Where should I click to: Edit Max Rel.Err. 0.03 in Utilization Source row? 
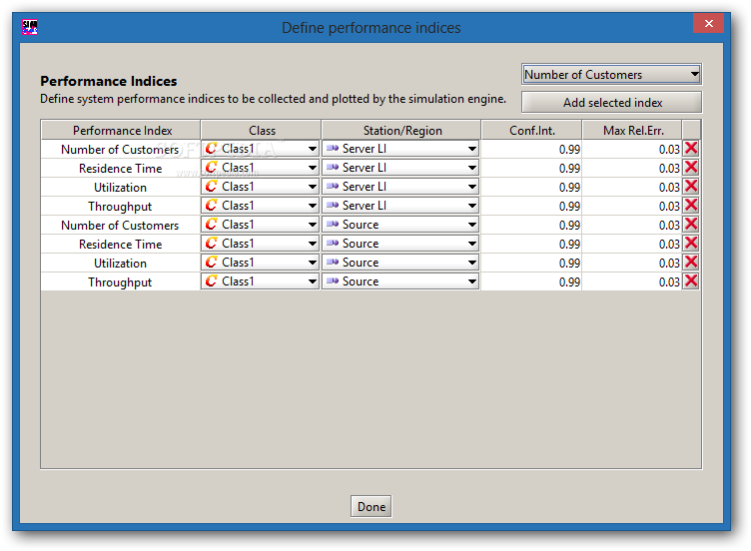pos(632,263)
